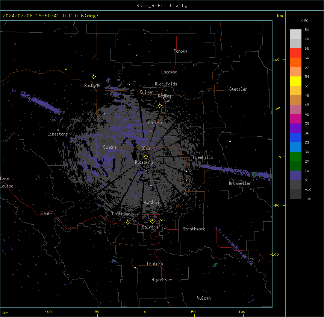Click the 10 dBZ indigo swatch

(295, 175)
